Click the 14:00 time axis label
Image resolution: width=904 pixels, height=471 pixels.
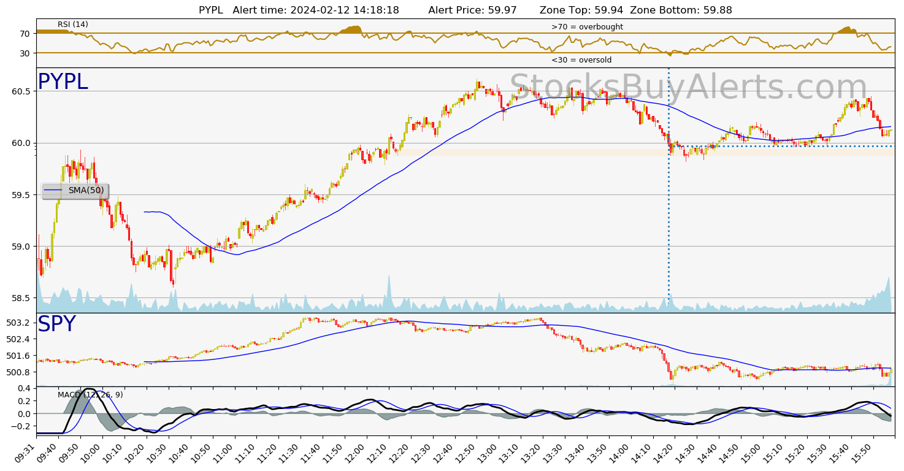pyautogui.click(x=621, y=453)
